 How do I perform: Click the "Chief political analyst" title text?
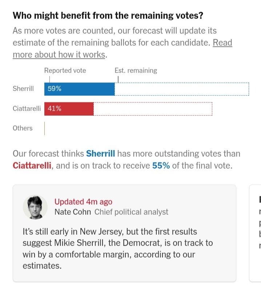click(x=131, y=212)
